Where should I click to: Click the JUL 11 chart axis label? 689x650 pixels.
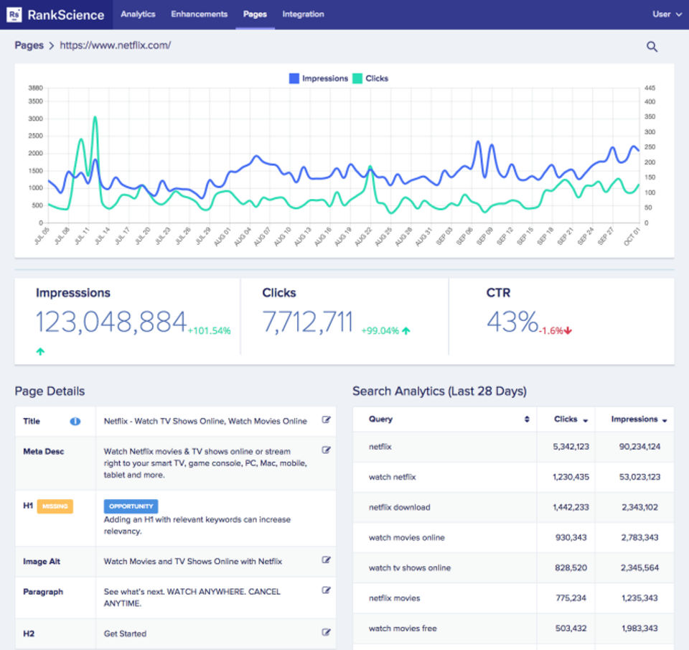(x=81, y=236)
